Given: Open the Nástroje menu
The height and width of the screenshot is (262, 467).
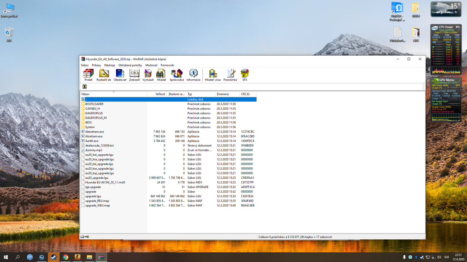Looking at the screenshot, I should 109,65.
